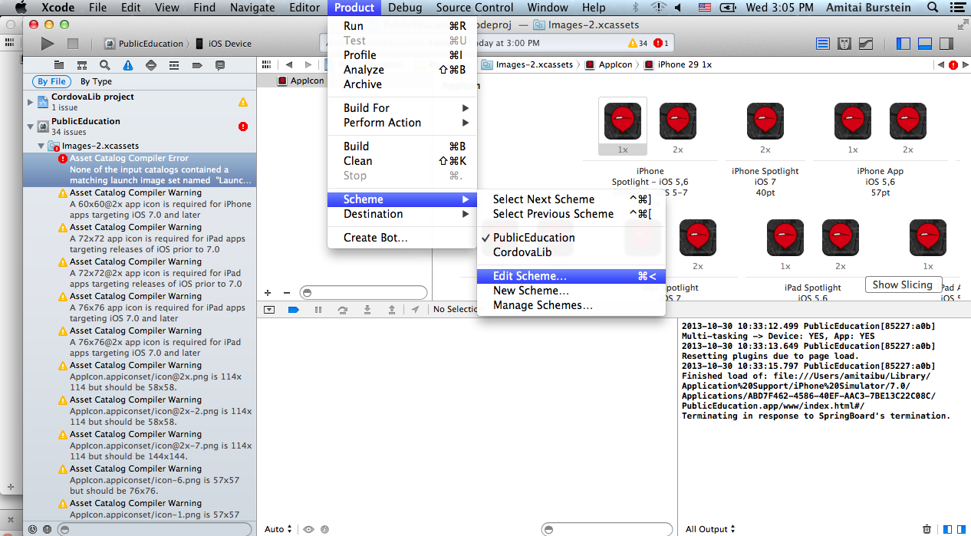Open the Test navigator diamond icon
Screen dimensions: 971x536
pyautogui.click(x=150, y=66)
